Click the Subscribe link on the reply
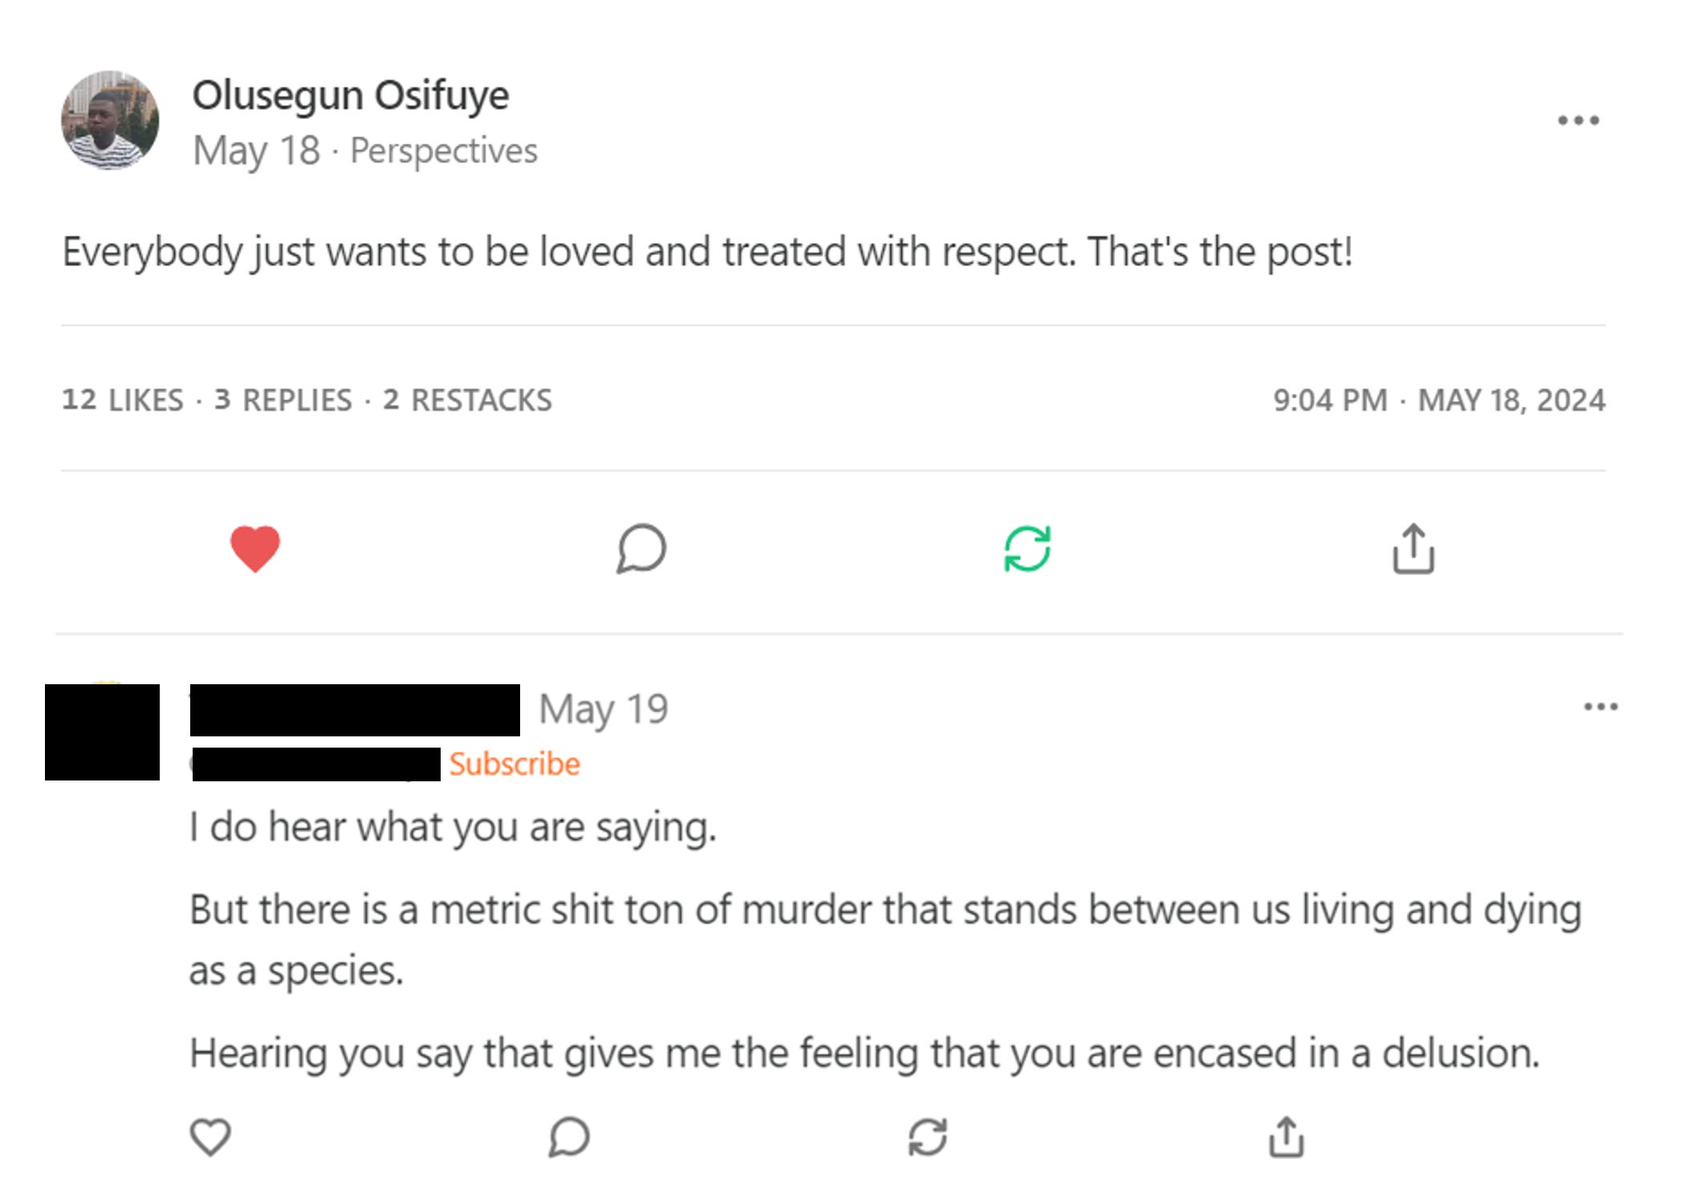The height and width of the screenshot is (1192, 1688). [x=515, y=764]
